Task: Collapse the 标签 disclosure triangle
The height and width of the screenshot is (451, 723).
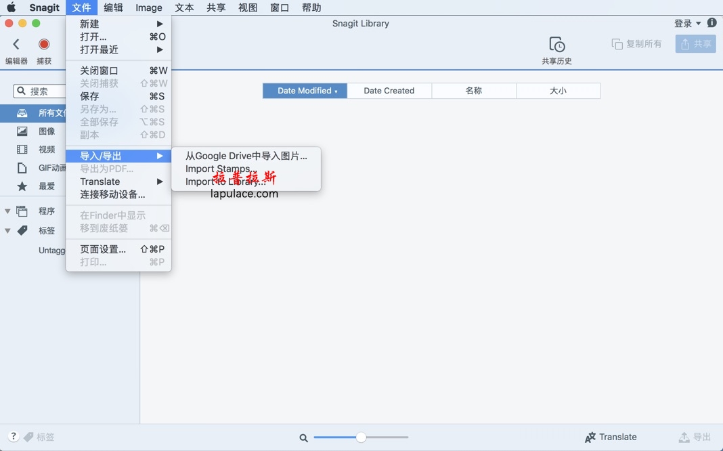Action: (7, 230)
